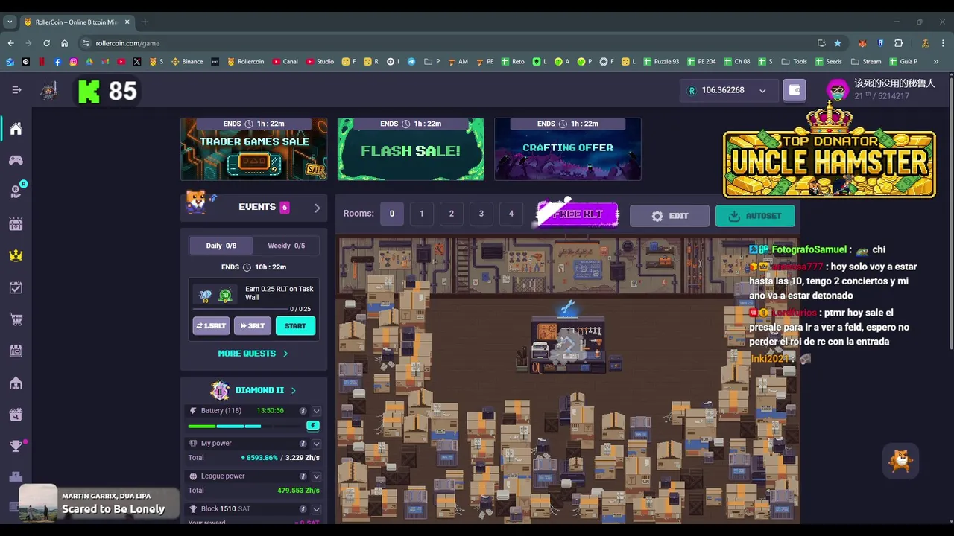Expand the Battery section chevron
The width and height of the screenshot is (954, 536).
316,411
